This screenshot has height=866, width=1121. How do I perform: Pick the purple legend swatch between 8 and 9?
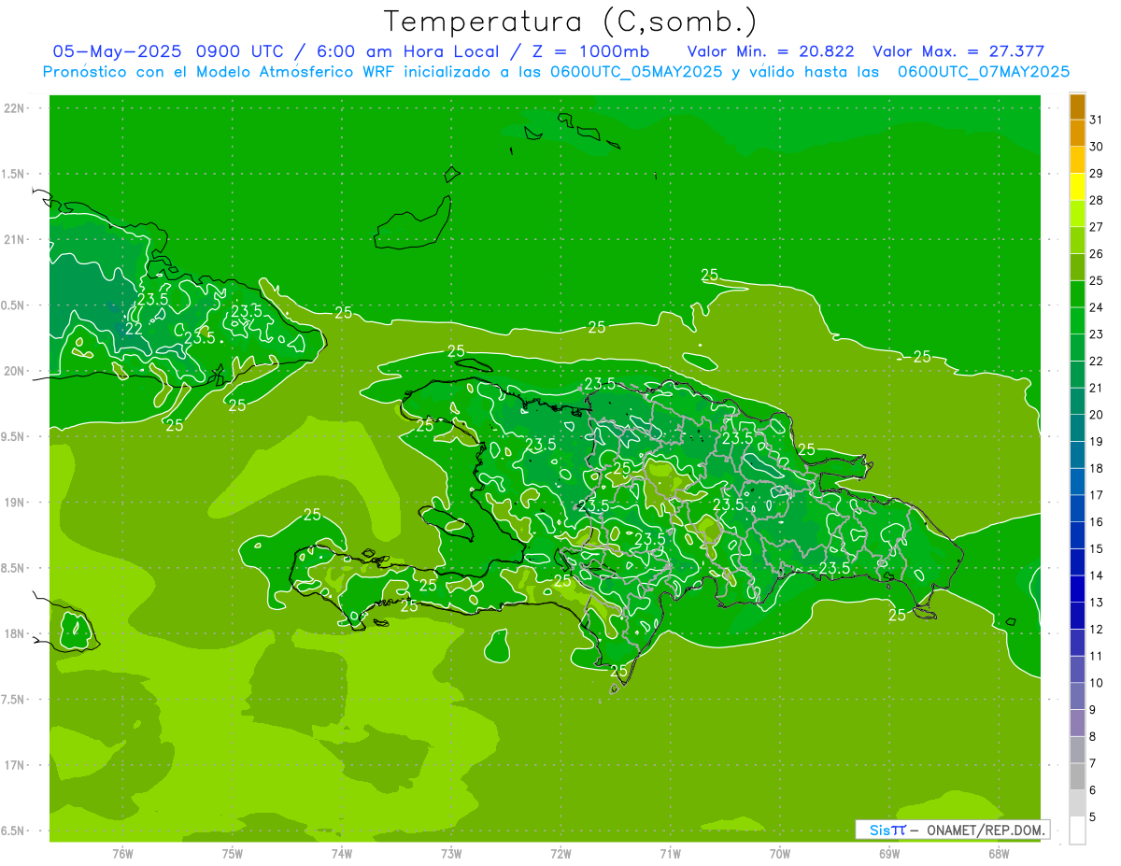point(1077,722)
